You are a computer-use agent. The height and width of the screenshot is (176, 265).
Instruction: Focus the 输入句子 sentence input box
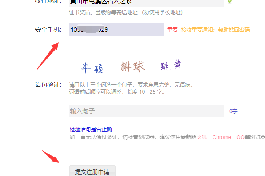click(x=146, y=111)
